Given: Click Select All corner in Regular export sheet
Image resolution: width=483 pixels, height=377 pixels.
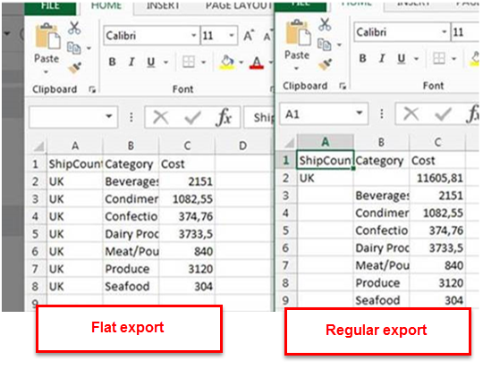Looking at the screenshot, I should (289, 143).
